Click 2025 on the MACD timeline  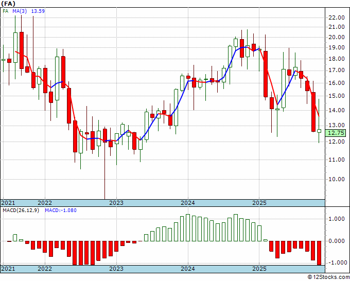[259, 269]
